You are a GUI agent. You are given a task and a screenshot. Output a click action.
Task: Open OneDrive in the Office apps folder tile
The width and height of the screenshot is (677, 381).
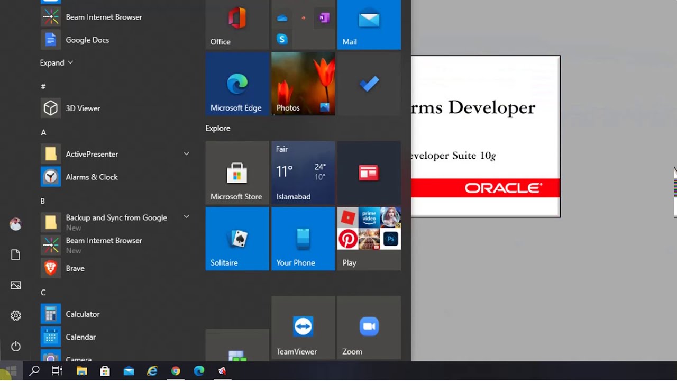click(x=282, y=18)
